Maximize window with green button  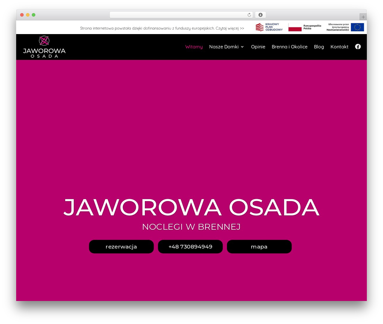[34, 15]
